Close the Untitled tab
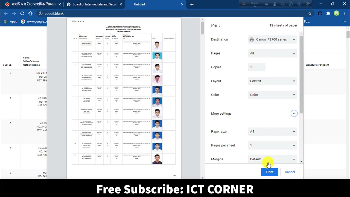 pyautogui.click(x=182, y=4)
